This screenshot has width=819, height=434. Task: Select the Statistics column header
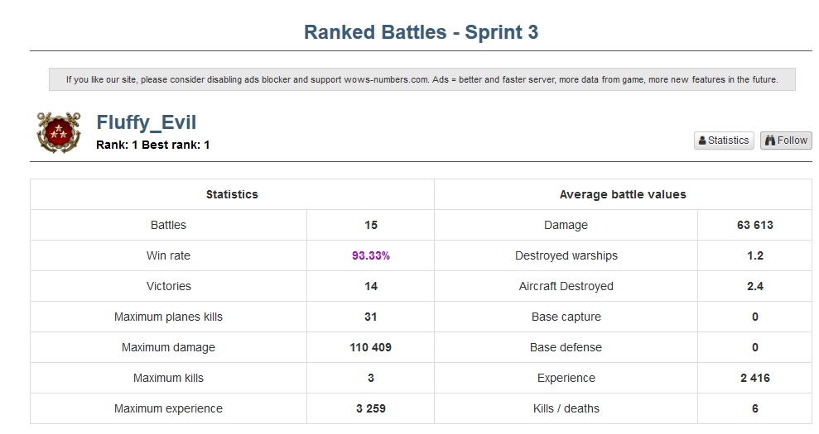click(x=232, y=194)
